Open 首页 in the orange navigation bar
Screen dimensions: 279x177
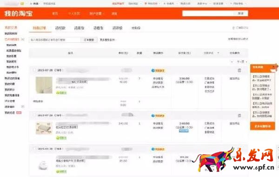point(55,13)
